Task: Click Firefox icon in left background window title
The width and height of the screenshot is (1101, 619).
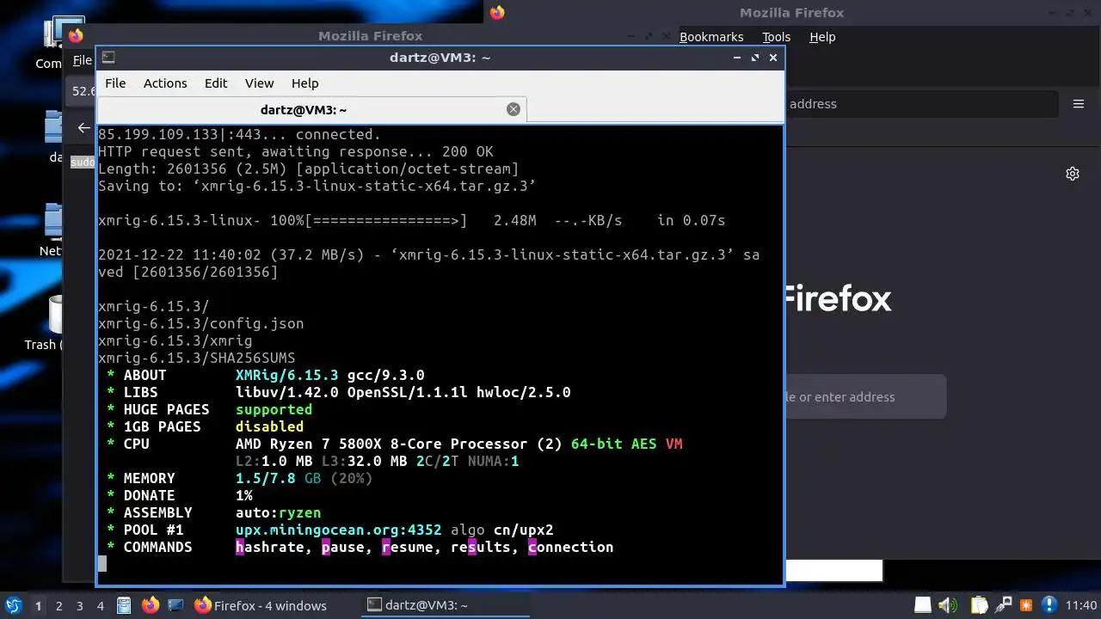Action: click(76, 35)
